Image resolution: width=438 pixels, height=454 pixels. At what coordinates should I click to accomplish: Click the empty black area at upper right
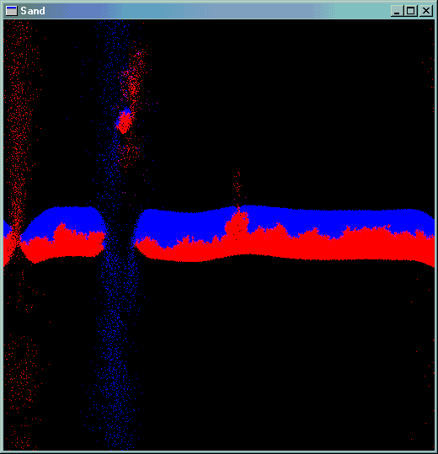(x=290, y=101)
